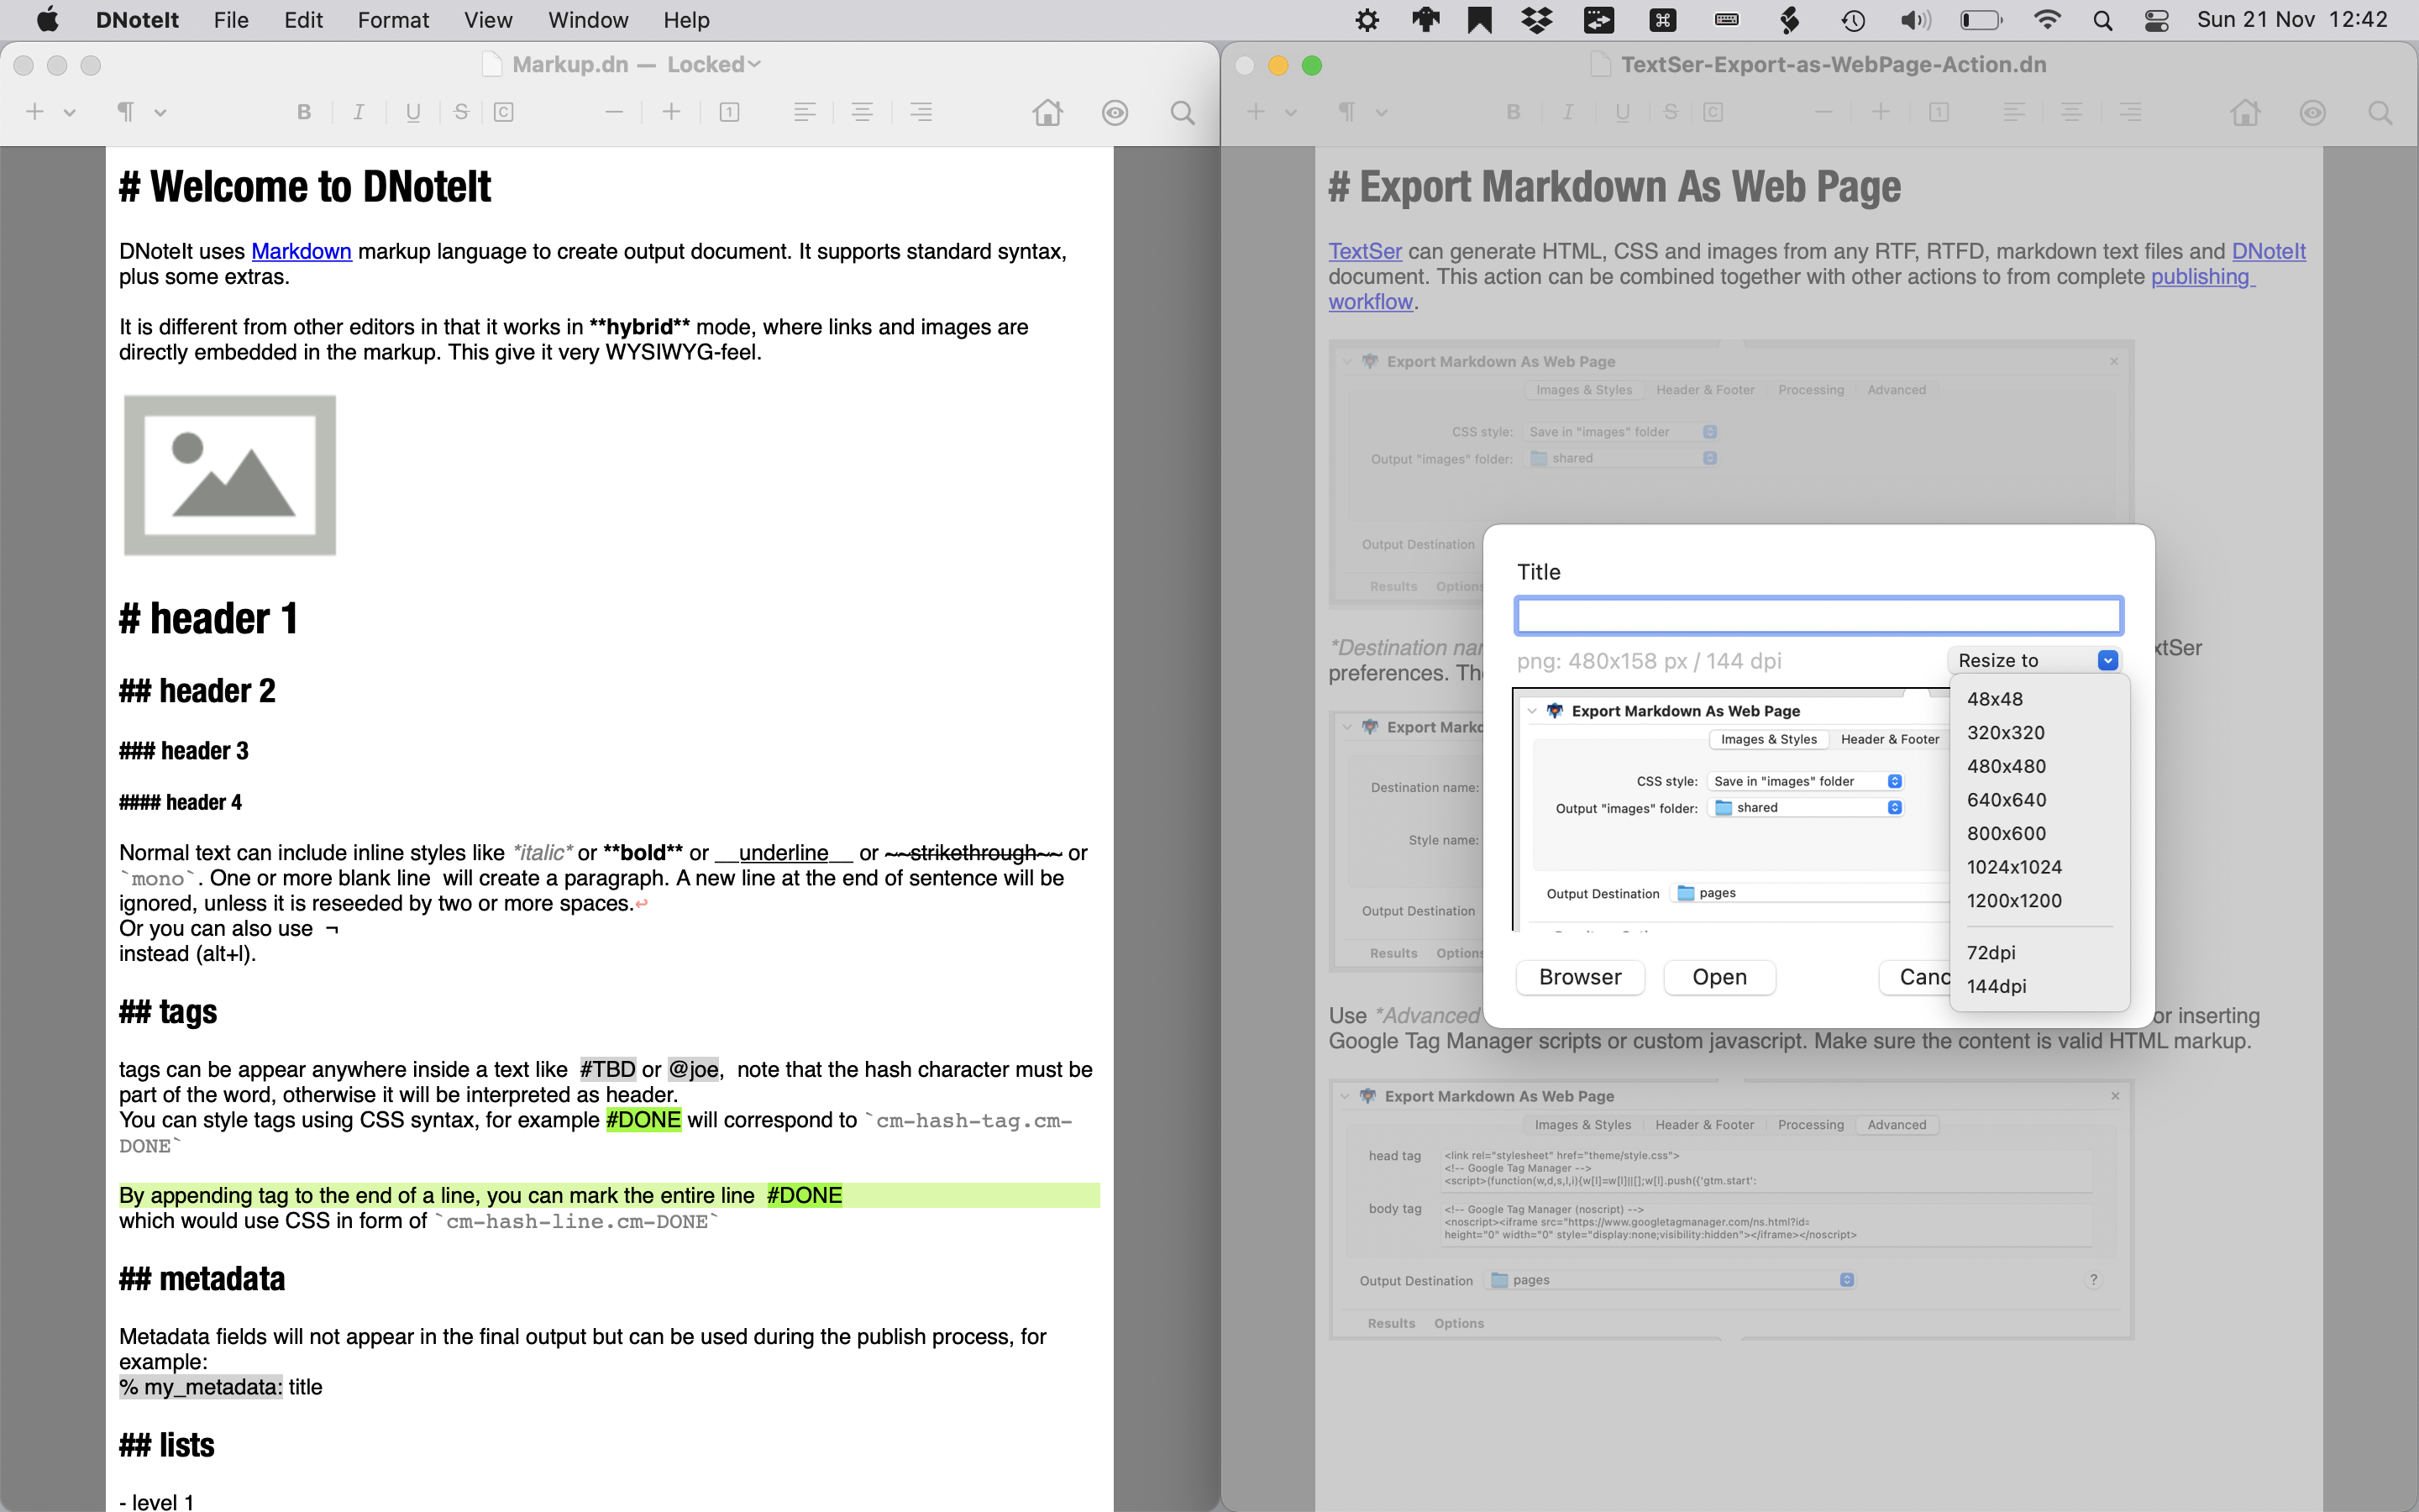Click Strikethrough icon in Markup.dn toolbar

pyautogui.click(x=461, y=112)
